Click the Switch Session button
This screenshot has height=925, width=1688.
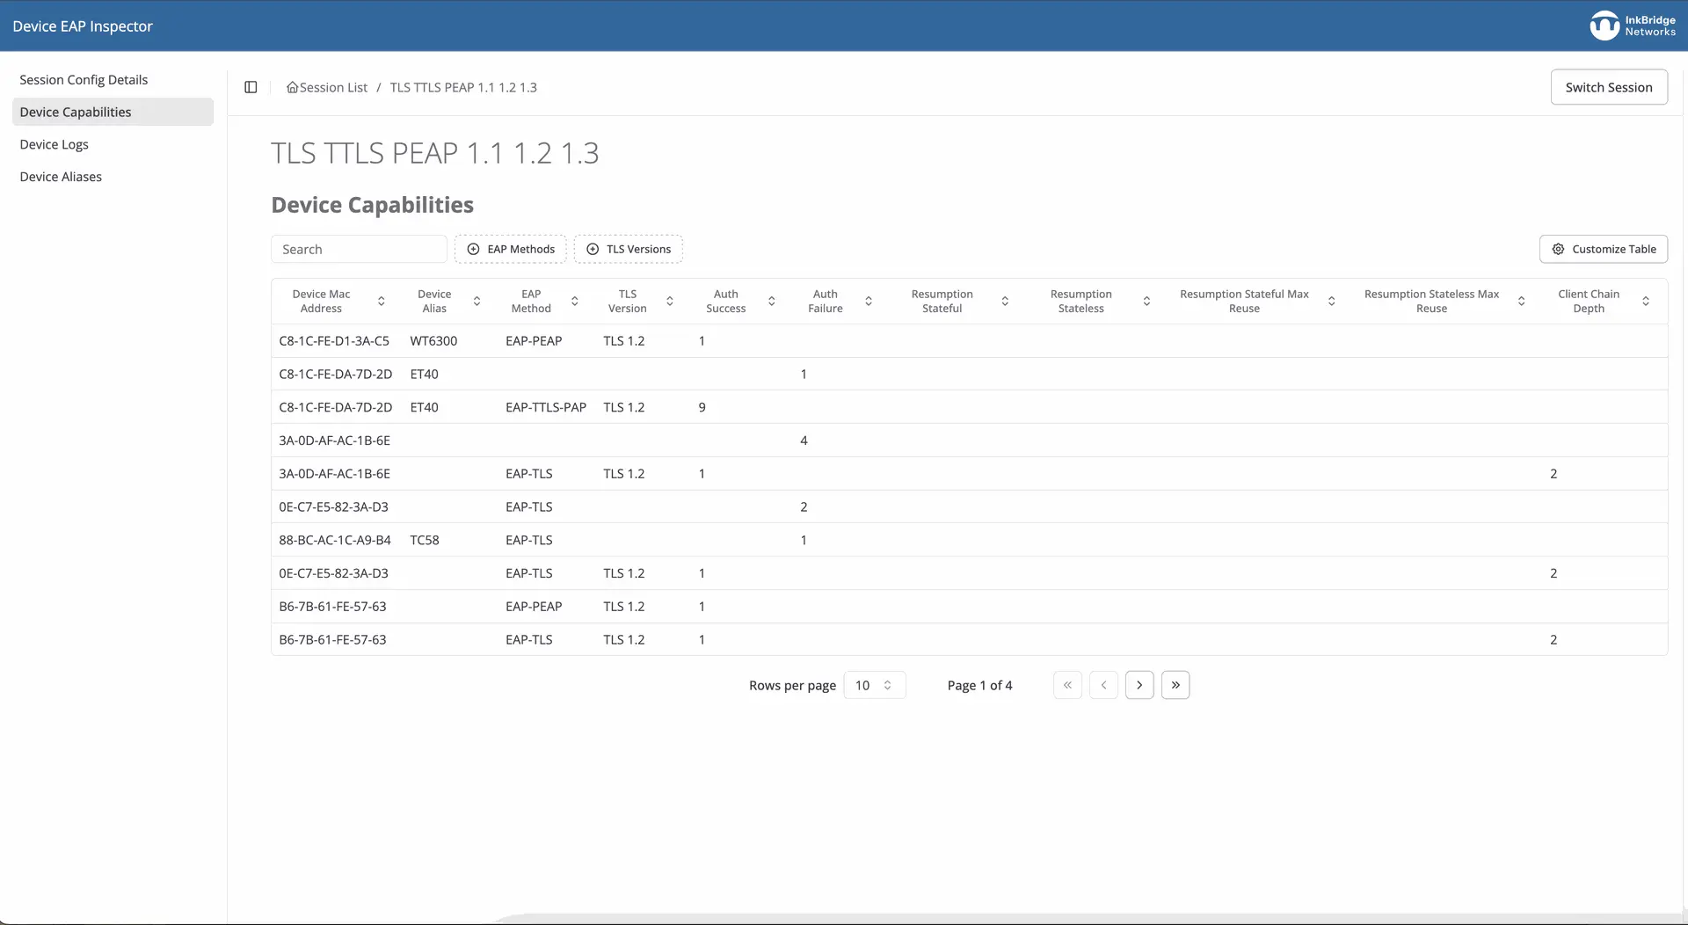1609,87
